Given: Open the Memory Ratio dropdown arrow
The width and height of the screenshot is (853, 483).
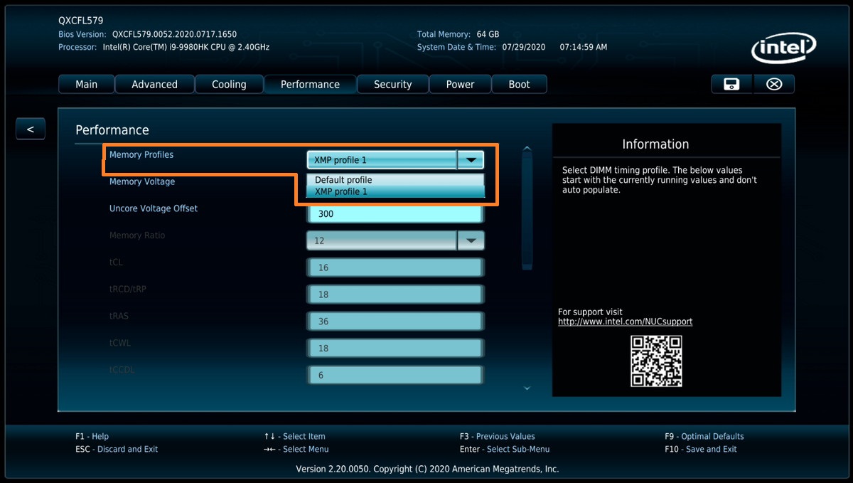Looking at the screenshot, I should [471, 240].
